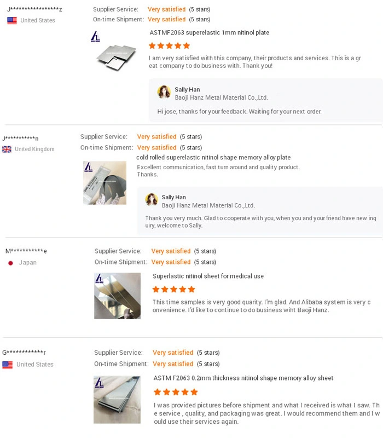This screenshot has height=438, width=383.
Task: Click Sally Han's avatar in first reply
Action: tap(164, 92)
